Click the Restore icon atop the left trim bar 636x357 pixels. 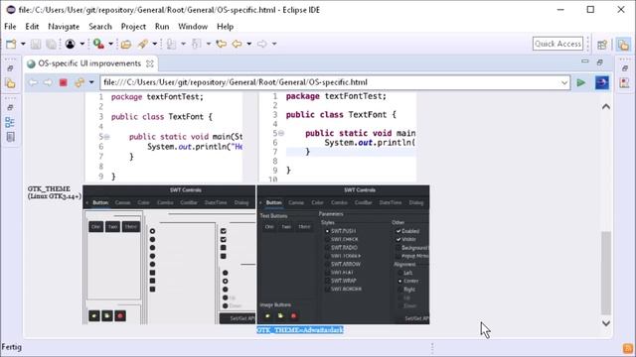point(11,68)
